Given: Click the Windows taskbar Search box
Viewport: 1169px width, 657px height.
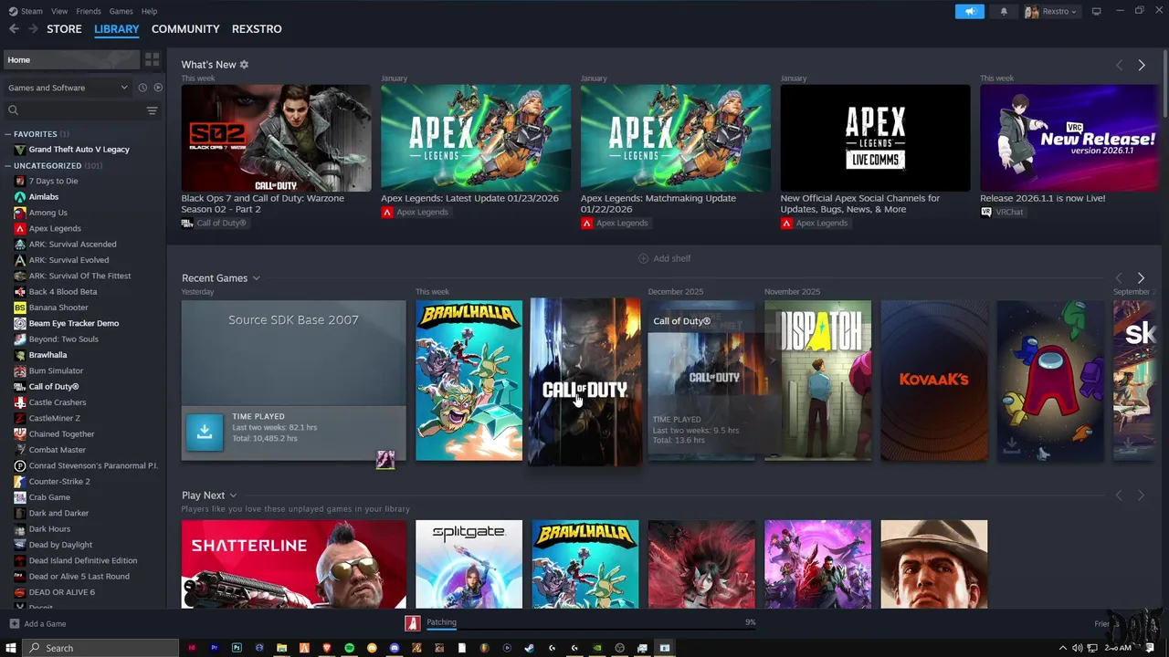Looking at the screenshot, I should pyautogui.click(x=100, y=648).
